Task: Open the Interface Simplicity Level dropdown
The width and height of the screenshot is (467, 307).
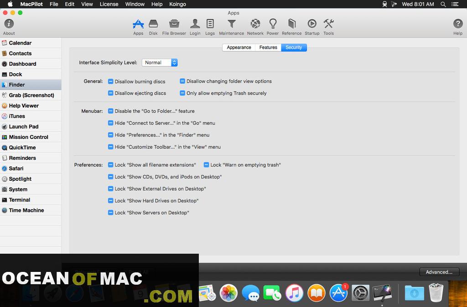Action: point(160,62)
